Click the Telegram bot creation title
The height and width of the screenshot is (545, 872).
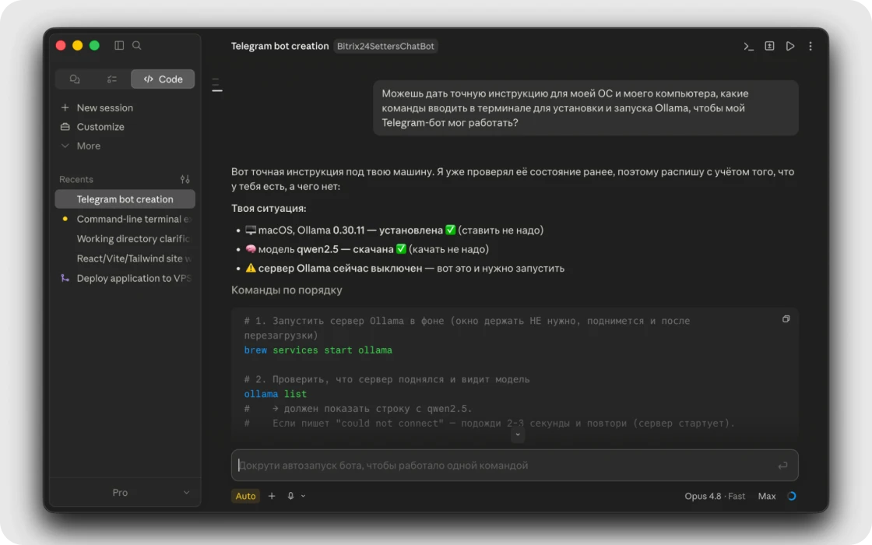point(280,46)
